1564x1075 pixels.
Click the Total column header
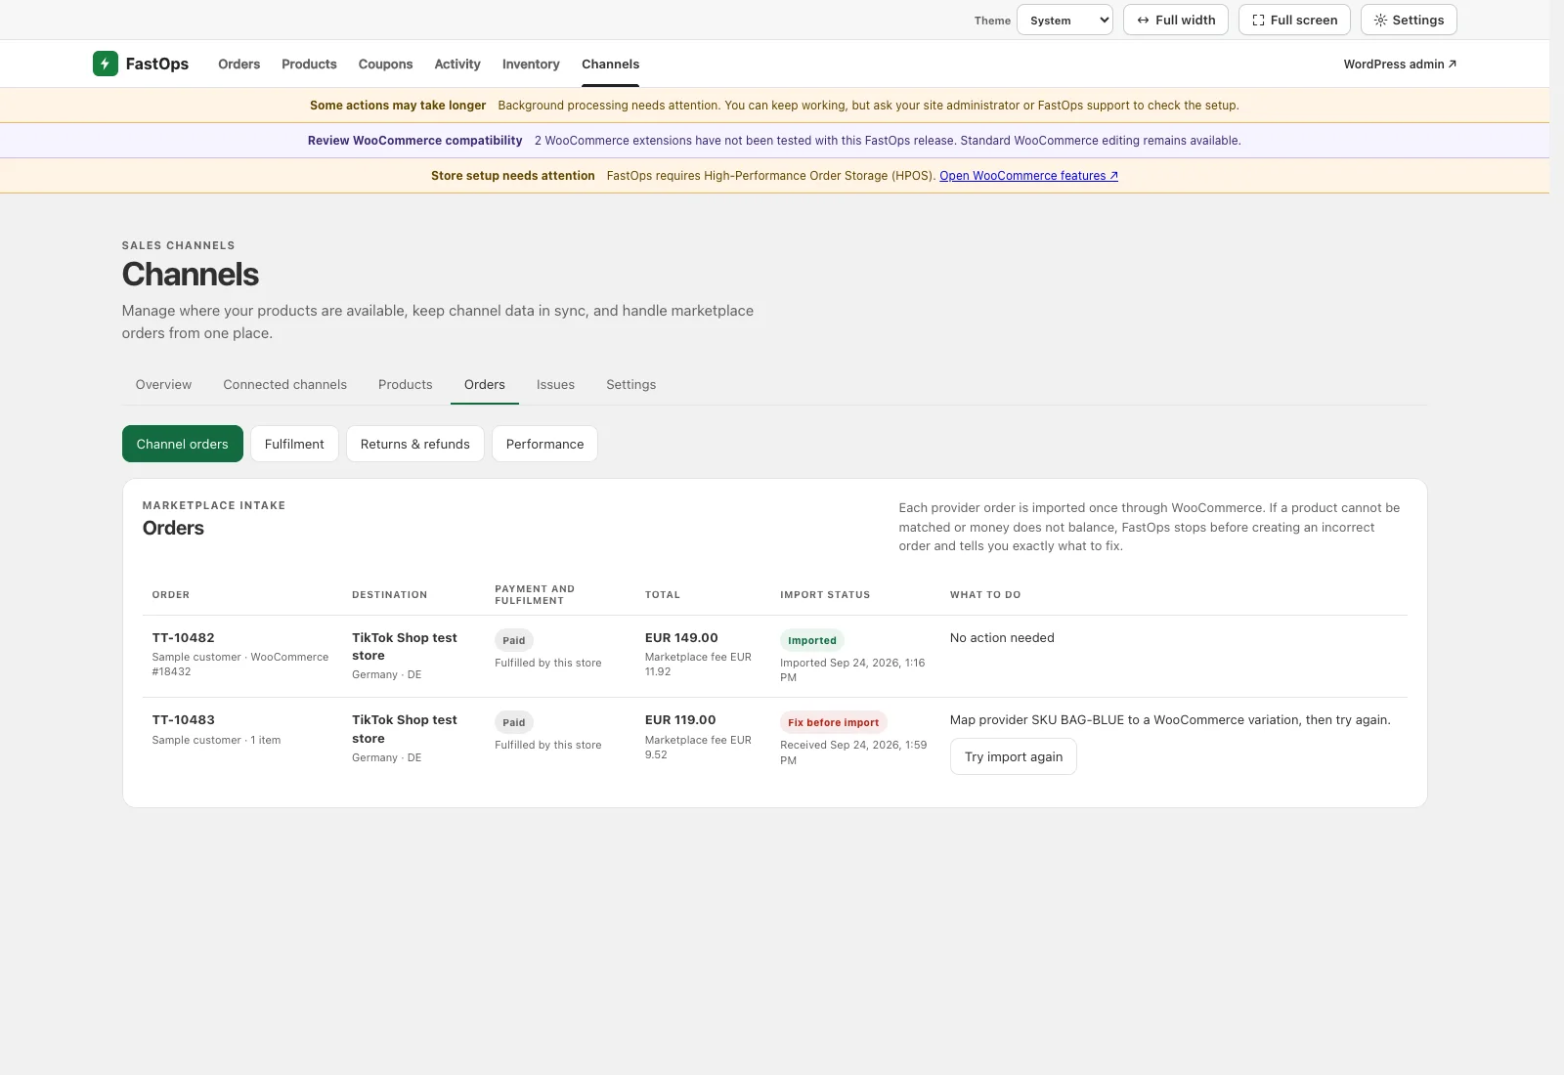[x=662, y=594]
